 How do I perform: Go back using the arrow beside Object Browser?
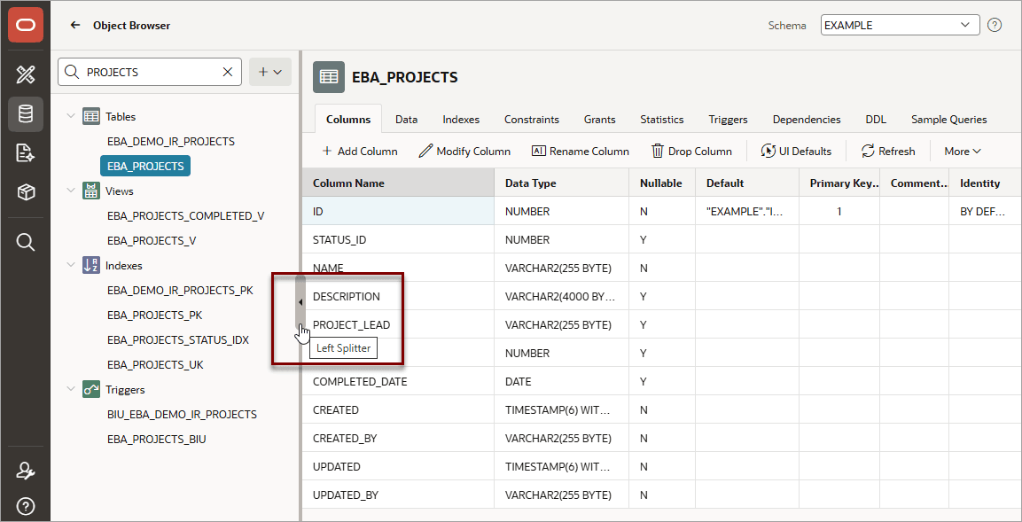point(75,26)
